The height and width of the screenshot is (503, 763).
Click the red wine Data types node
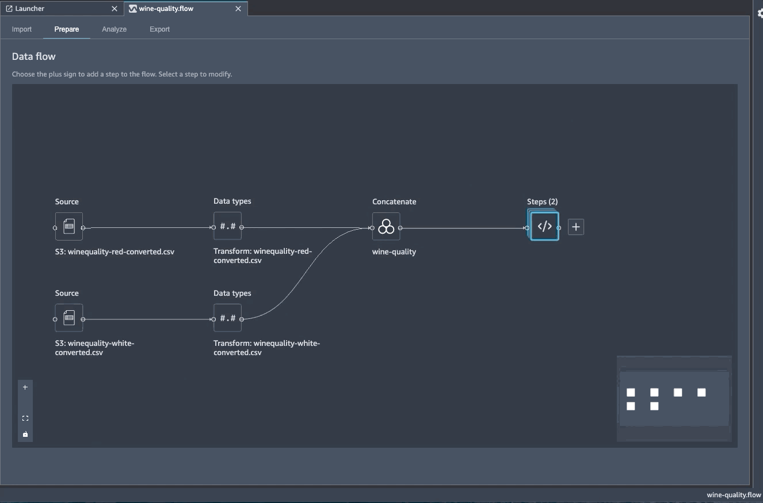pyautogui.click(x=227, y=227)
